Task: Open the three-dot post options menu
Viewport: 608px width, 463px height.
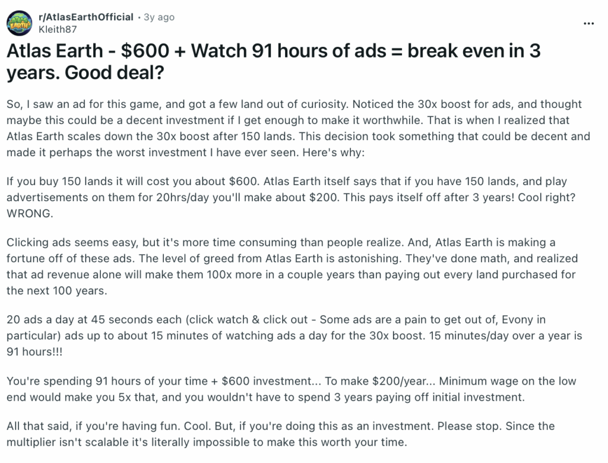Action: click(588, 23)
